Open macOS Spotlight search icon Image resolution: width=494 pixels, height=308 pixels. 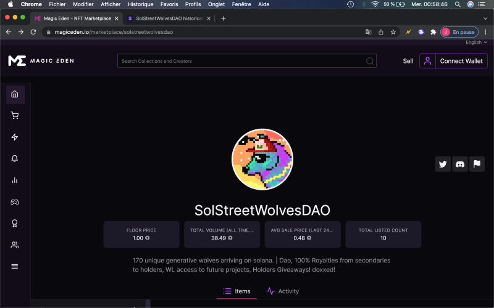coord(458,4)
